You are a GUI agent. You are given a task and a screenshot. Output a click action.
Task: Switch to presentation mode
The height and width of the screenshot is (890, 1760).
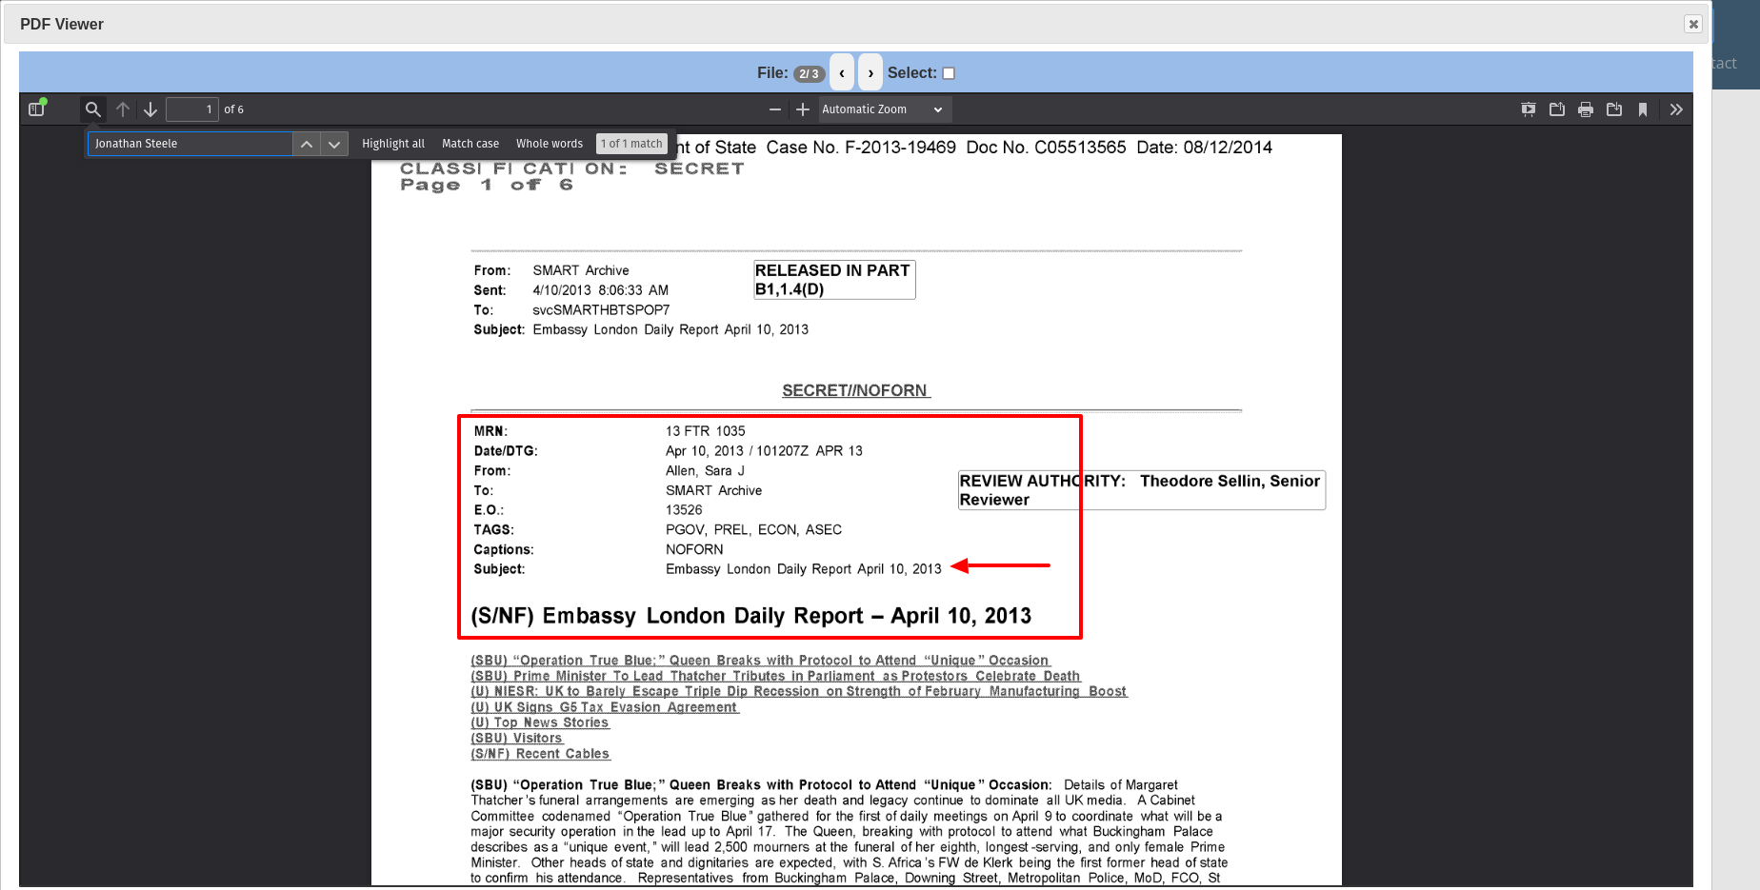tap(1529, 109)
